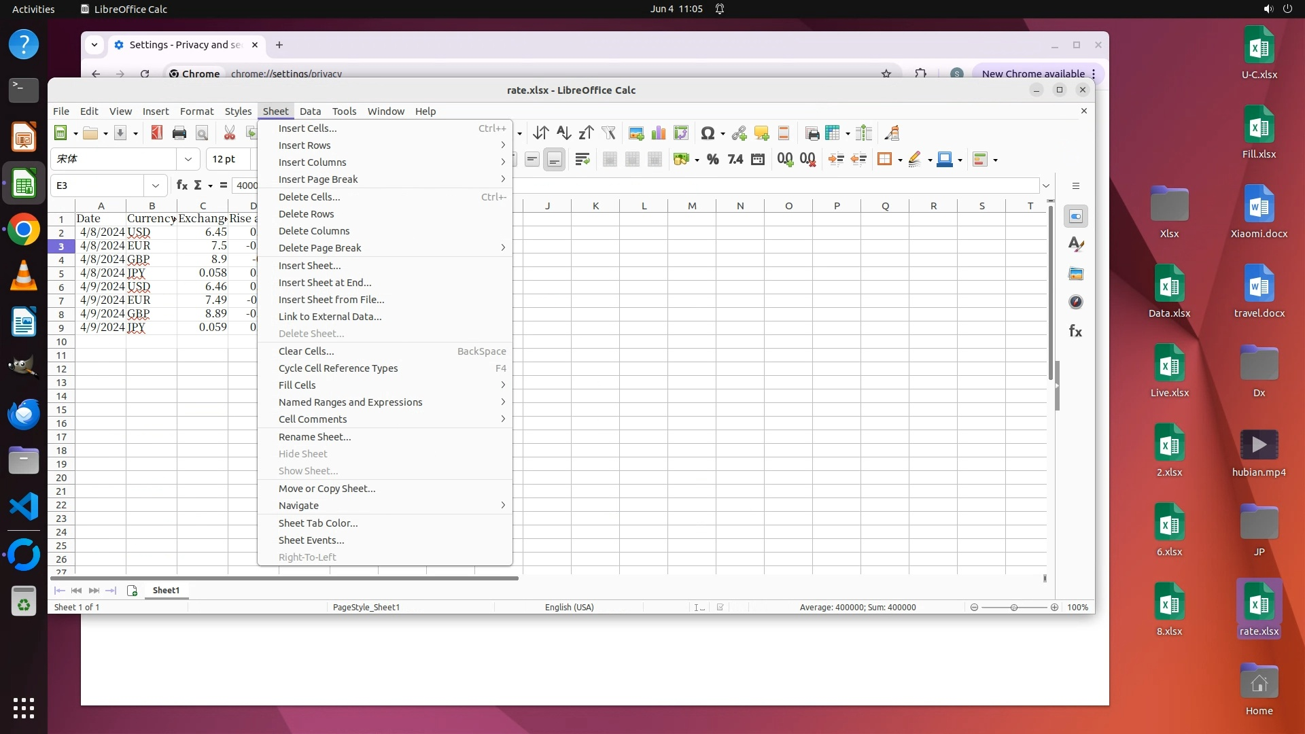Click the Sheet1 tab

tap(166, 591)
